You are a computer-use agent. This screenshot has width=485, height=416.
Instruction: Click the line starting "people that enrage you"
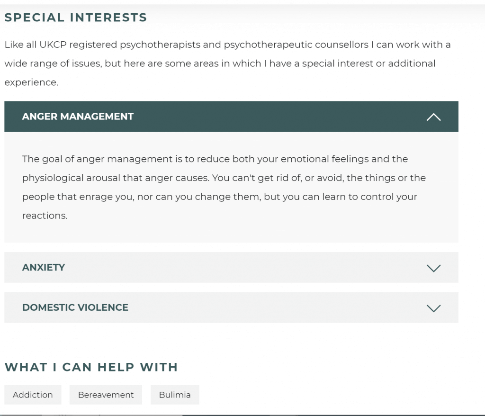point(219,197)
